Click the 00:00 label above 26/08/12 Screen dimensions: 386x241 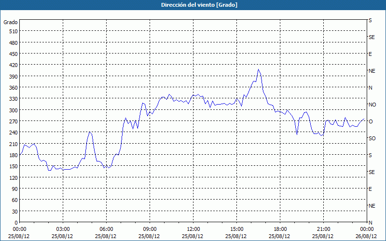tap(367, 229)
